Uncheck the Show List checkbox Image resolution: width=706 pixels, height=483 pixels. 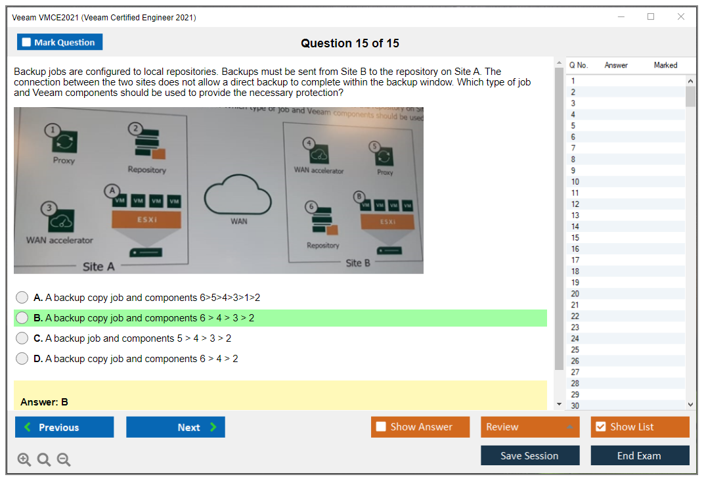click(x=600, y=427)
